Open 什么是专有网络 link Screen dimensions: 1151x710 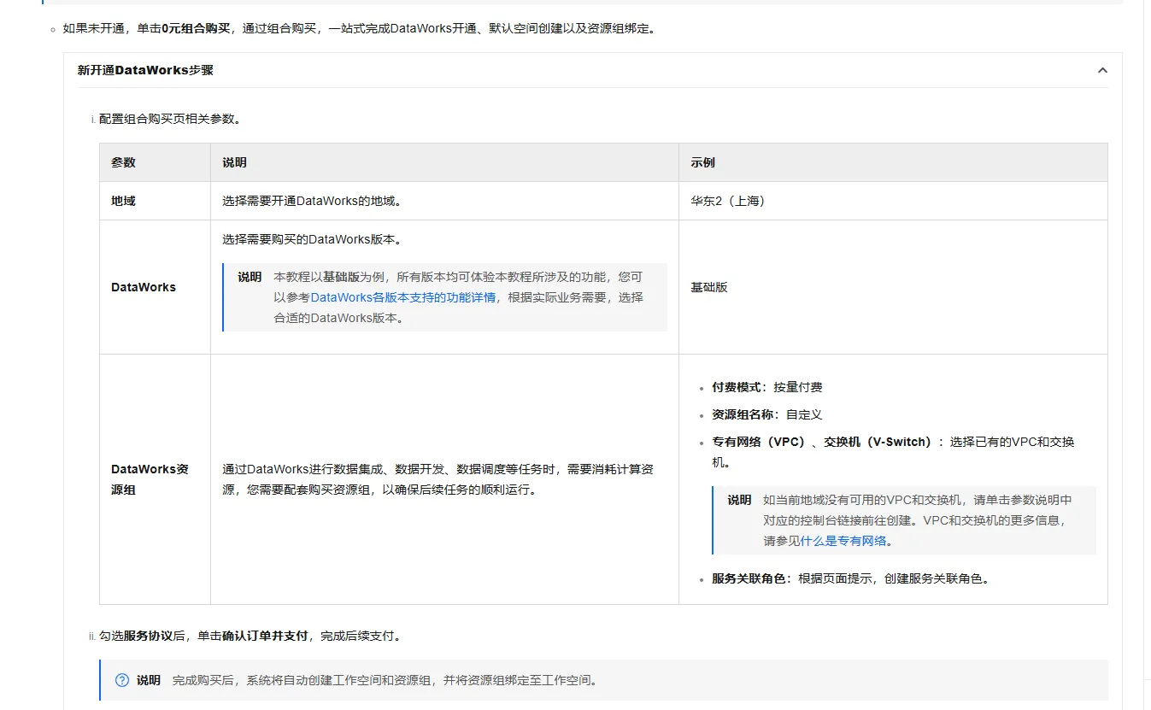pyautogui.click(x=844, y=541)
